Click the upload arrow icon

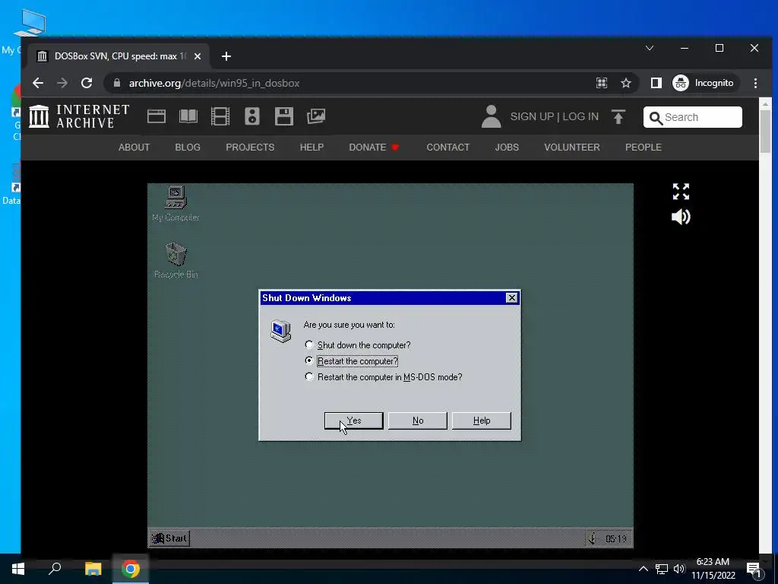(618, 116)
